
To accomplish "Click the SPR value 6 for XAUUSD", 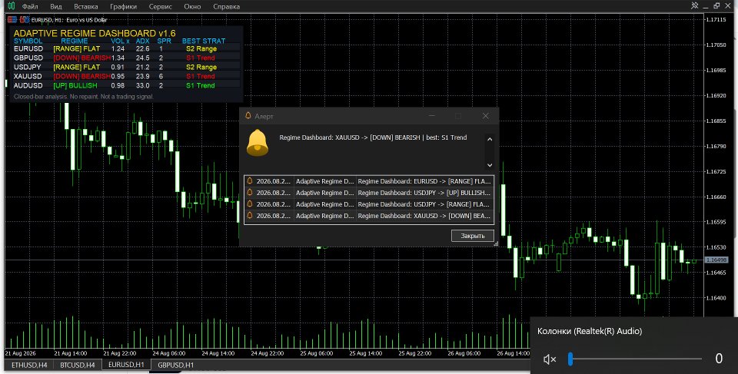I will [161, 76].
